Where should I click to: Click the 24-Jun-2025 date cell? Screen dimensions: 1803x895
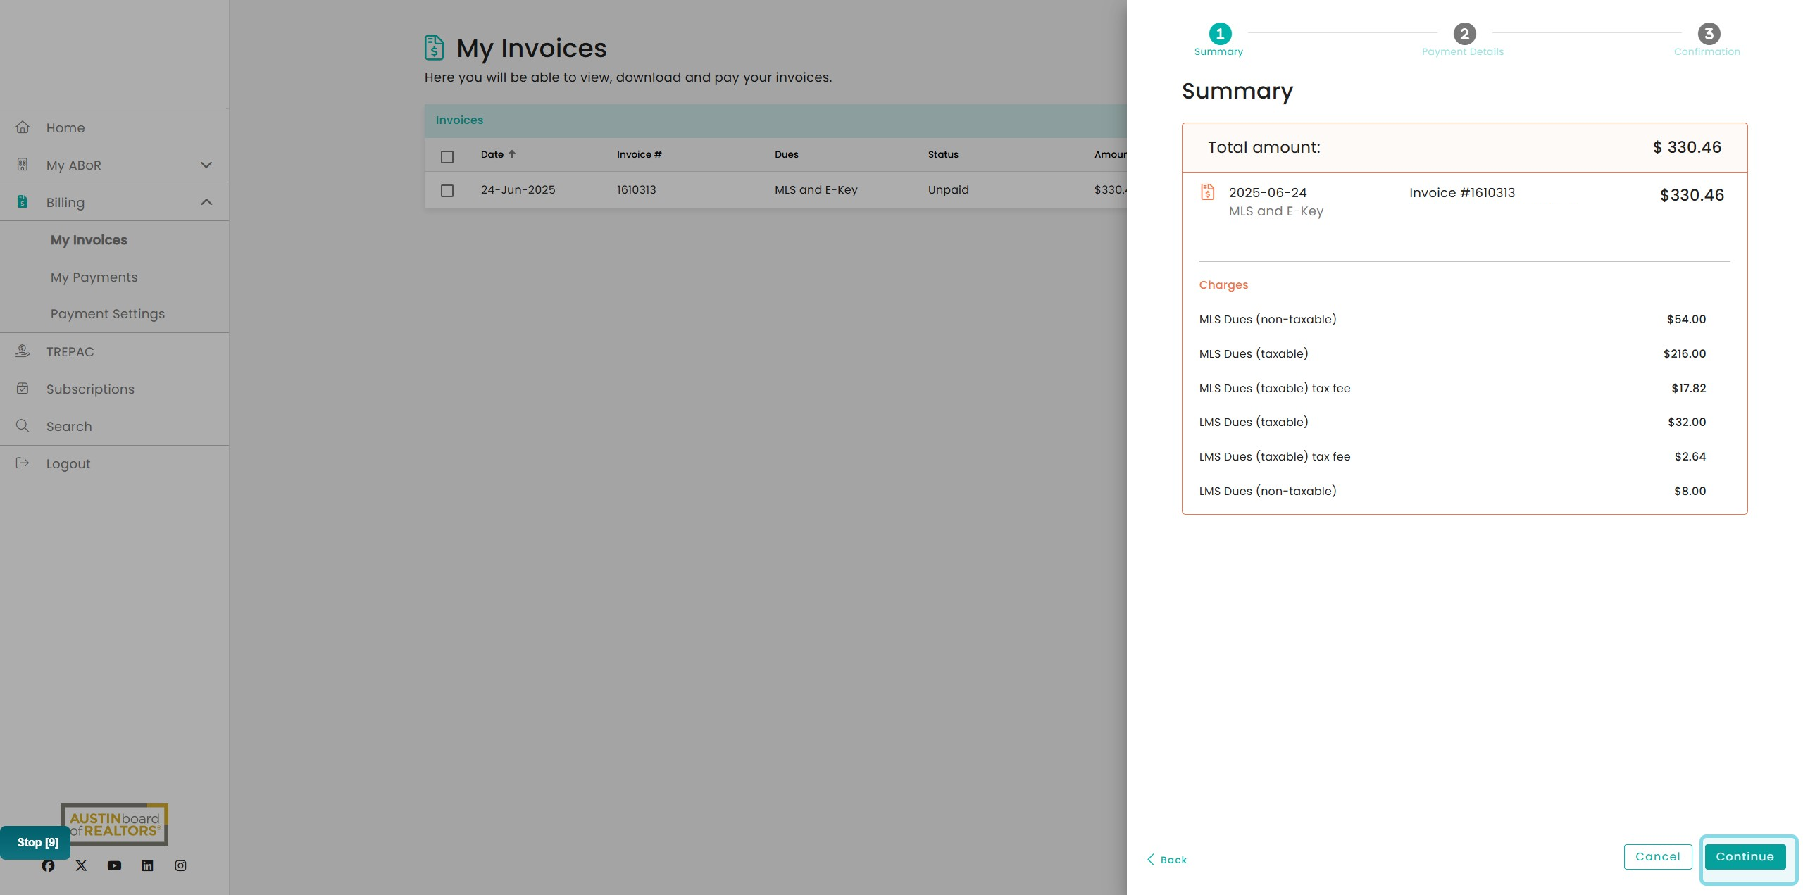point(518,189)
